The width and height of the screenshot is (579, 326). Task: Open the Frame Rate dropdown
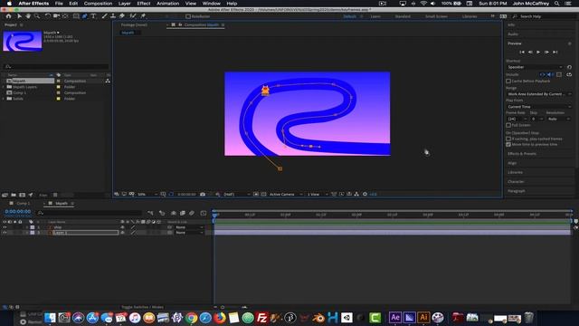pos(517,119)
